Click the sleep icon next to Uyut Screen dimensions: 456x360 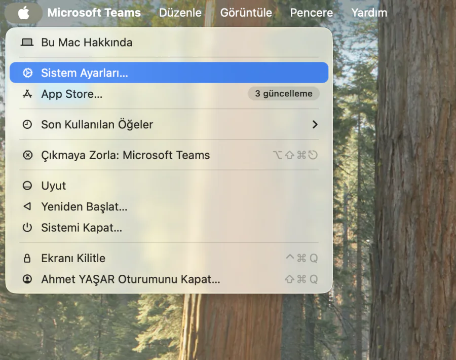coord(27,186)
